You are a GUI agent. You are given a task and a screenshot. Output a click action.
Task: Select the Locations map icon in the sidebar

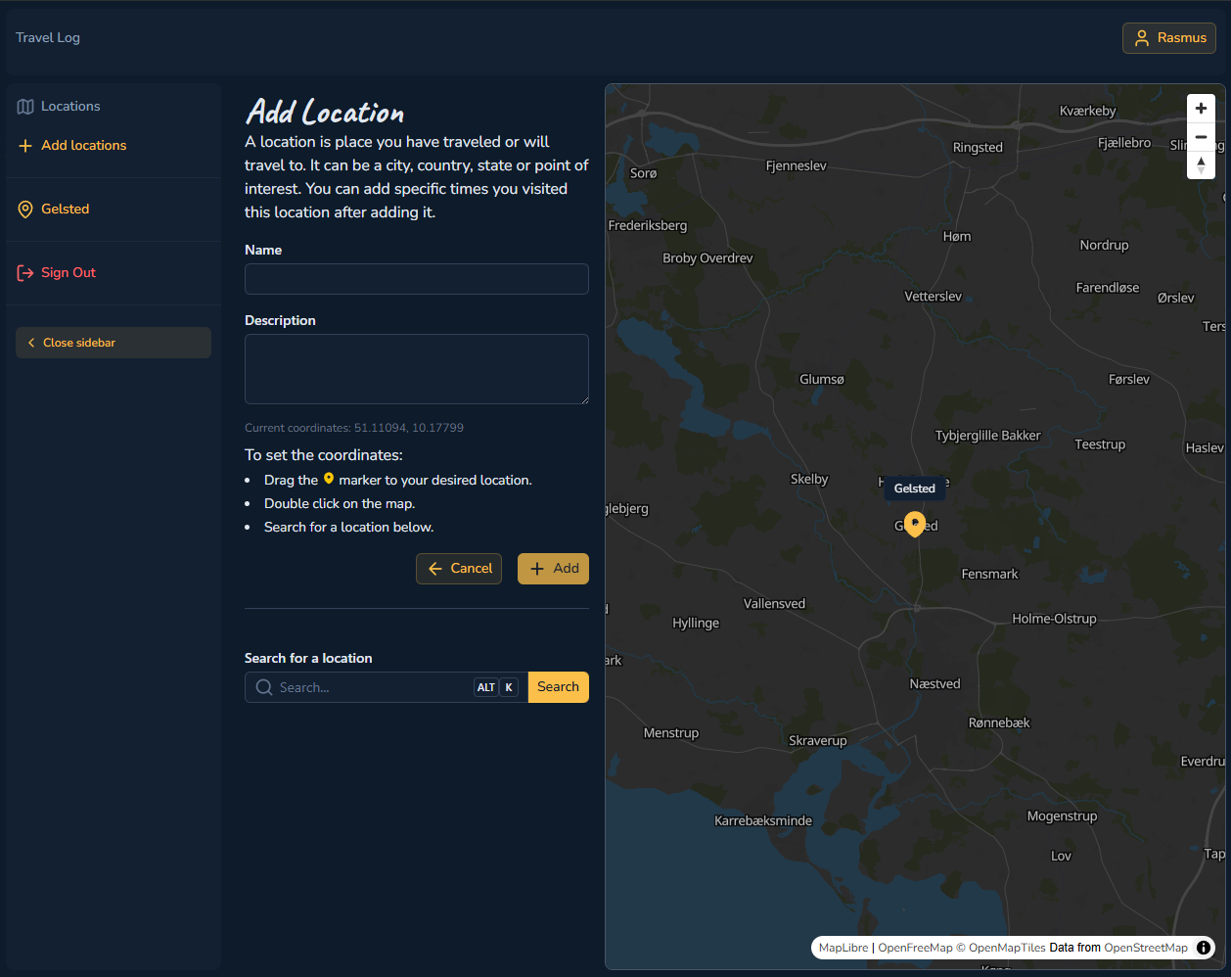click(x=25, y=106)
